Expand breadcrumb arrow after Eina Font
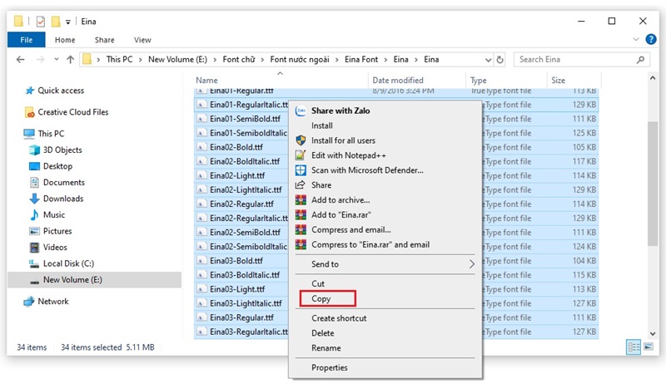The image size is (666, 388). point(385,60)
